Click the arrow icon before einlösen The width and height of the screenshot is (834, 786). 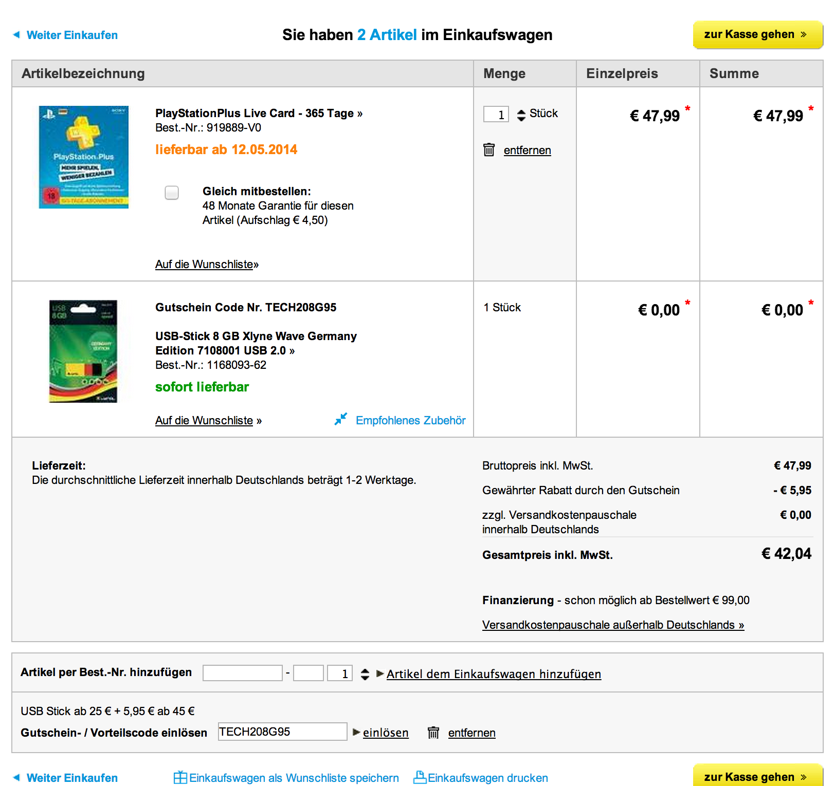356,732
